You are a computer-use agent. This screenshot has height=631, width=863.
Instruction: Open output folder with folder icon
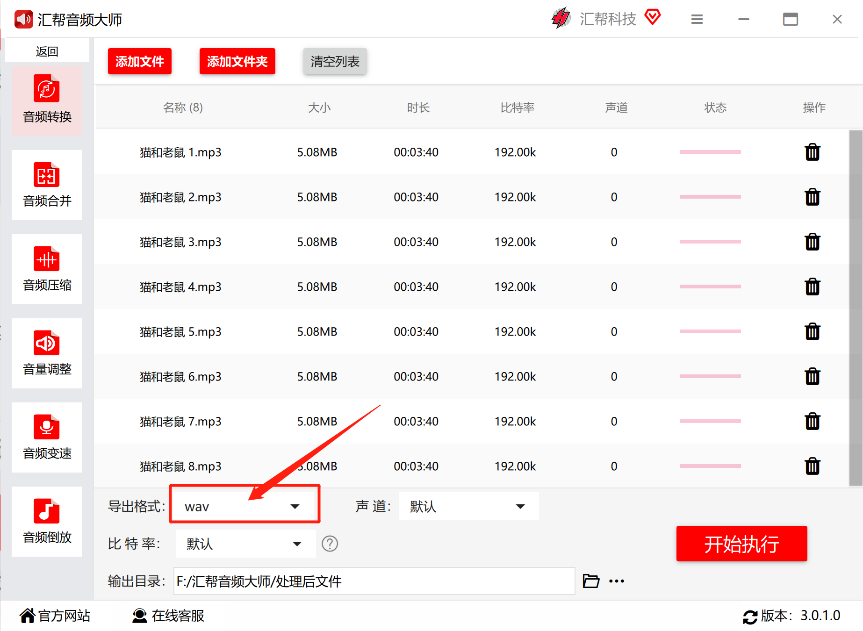click(x=591, y=581)
